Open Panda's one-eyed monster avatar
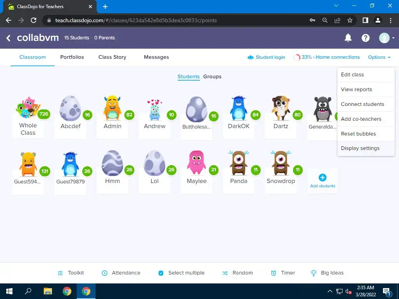399x299 pixels. coord(238,163)
